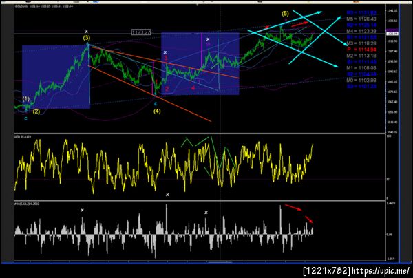Screen dimensions: 413x278
Task: Select the yellow (5) wave label
Action: point(285,13)
